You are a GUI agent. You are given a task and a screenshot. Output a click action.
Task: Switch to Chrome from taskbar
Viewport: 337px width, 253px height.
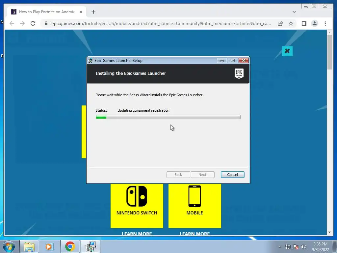click(70, 246)
